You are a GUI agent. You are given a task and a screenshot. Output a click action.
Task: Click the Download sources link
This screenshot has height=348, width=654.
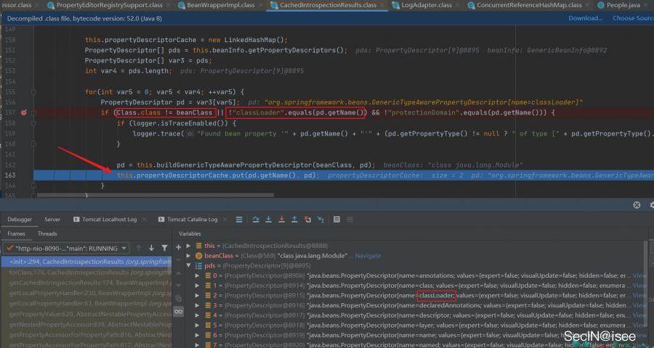[586, 18]
